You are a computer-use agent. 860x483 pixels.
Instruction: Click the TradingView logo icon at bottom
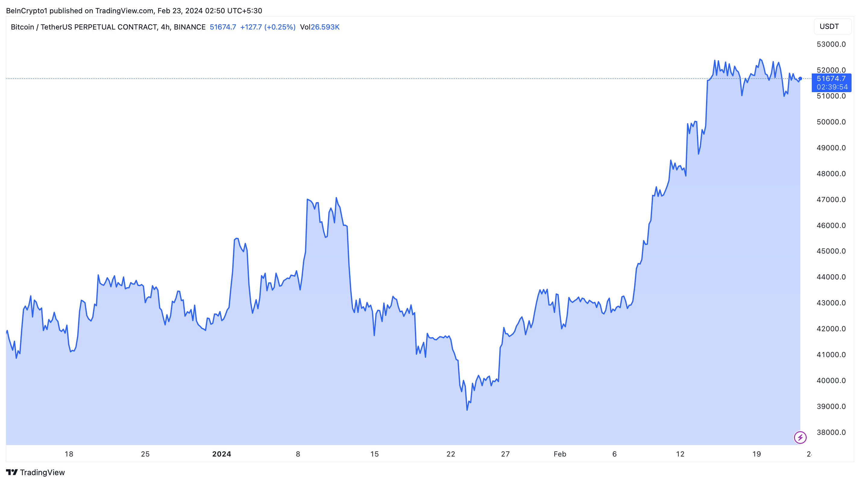12,472
